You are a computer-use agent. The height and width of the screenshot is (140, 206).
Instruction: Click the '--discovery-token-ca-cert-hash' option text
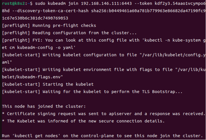pyautogui.click(x=50, y=11)
